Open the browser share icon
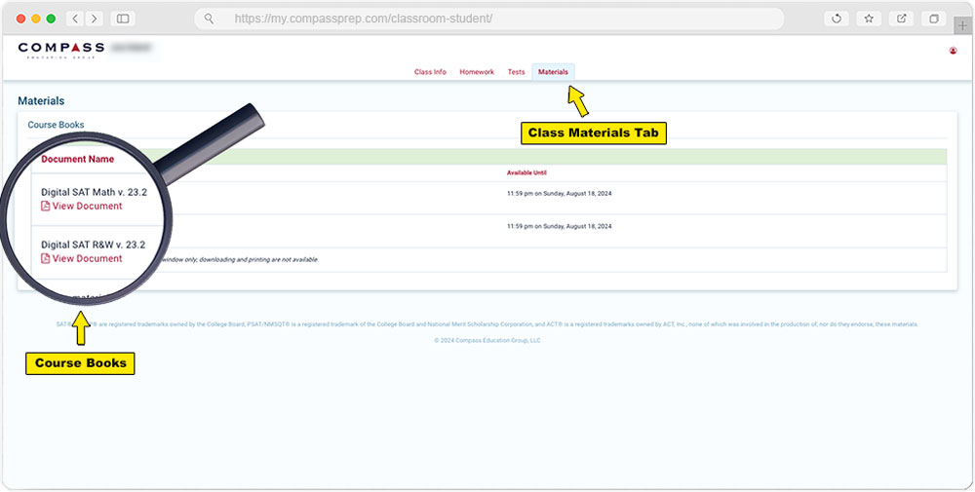 (901, 19)
